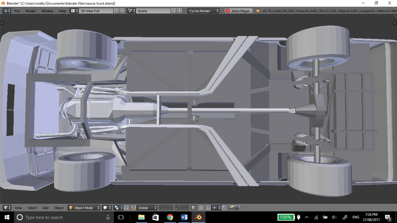This screenshot has height=223, width=397.
Task: Open the Render menu
Action: (x=31, y=11)
